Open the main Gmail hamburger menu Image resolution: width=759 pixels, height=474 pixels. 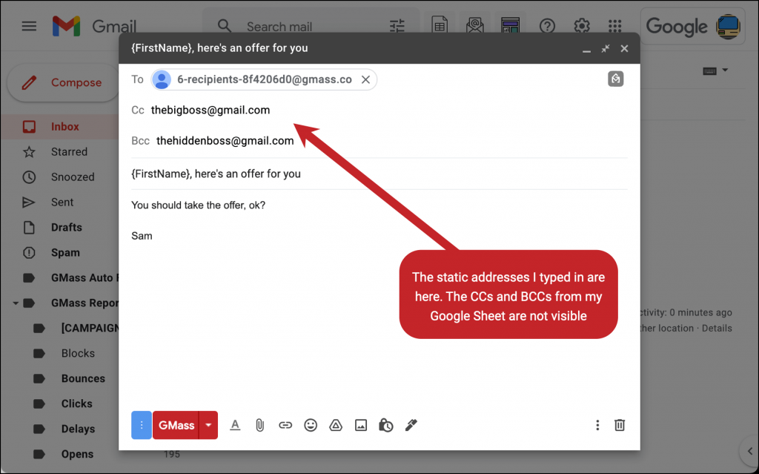pyautogui.click(x=29, y=26)
